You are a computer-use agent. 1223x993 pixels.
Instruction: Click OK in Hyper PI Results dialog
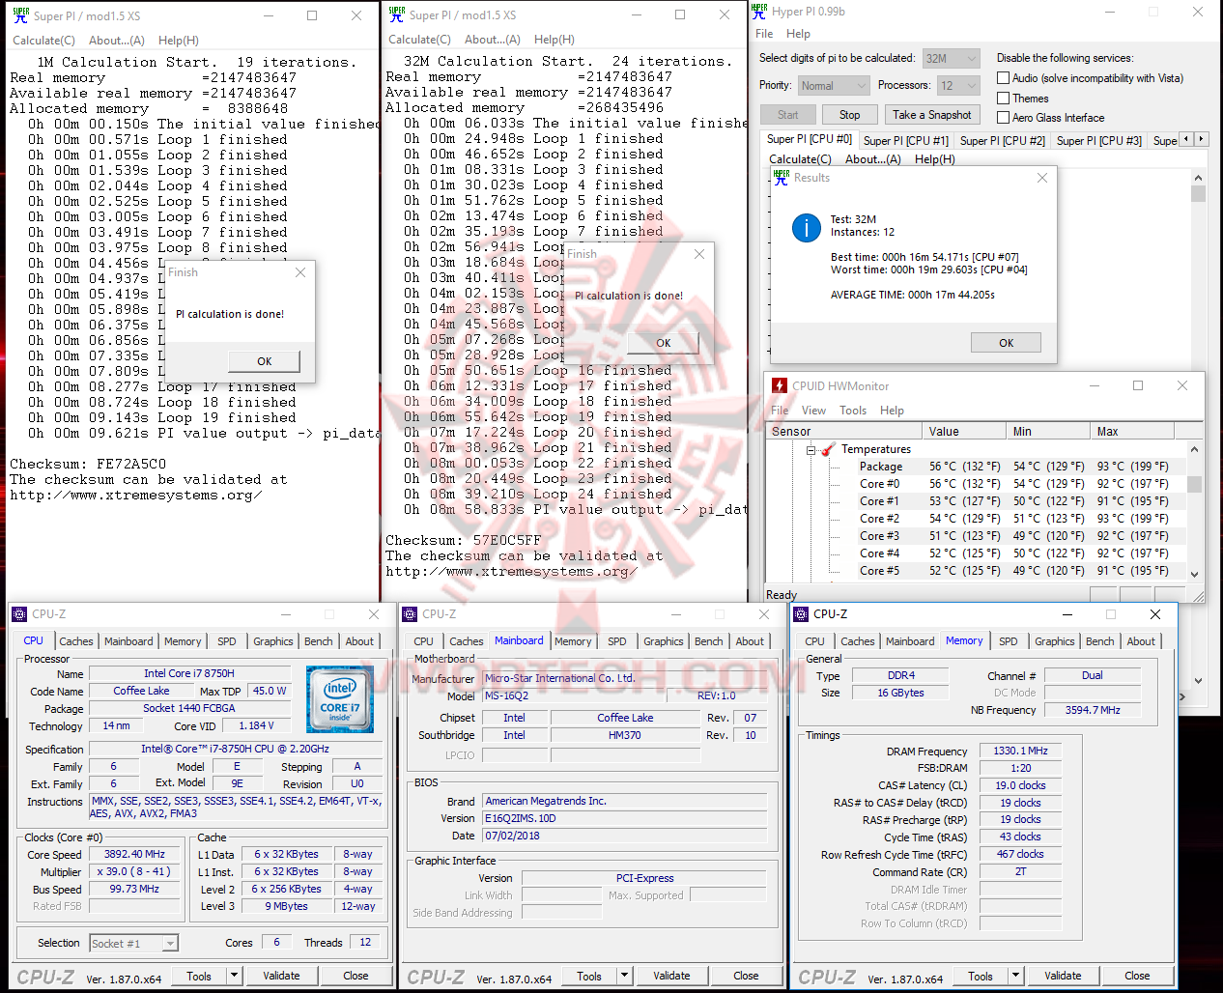coord(1006,343)
